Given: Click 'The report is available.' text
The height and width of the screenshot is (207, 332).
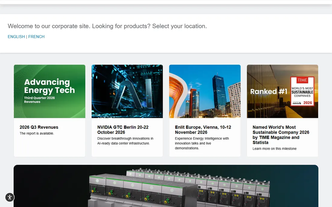Looking at the screenshot, I should tap(37, 133).
